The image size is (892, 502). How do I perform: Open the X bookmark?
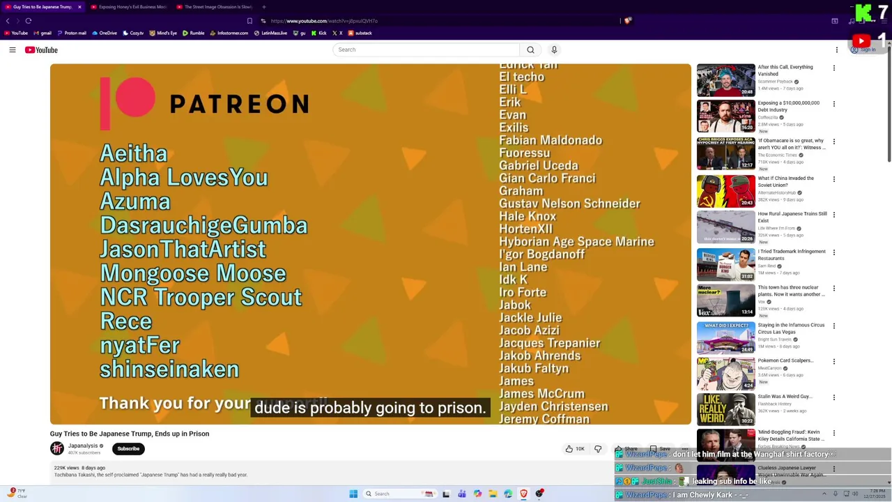tap(337, 33)
